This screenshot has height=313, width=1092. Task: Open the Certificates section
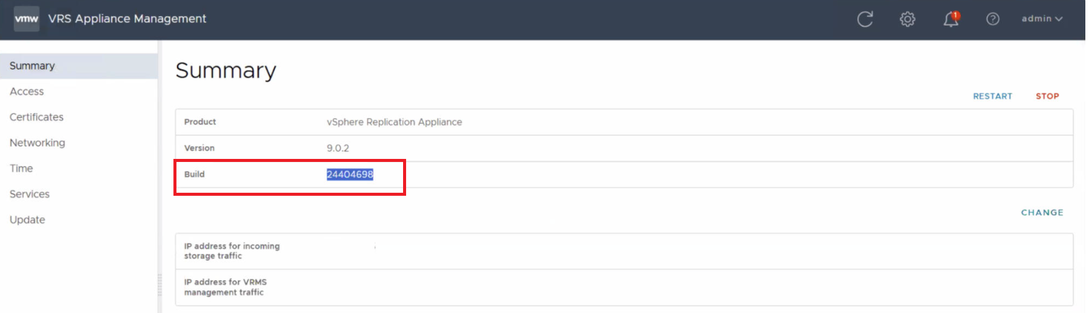pyautogui.click(x=36, y=117)
